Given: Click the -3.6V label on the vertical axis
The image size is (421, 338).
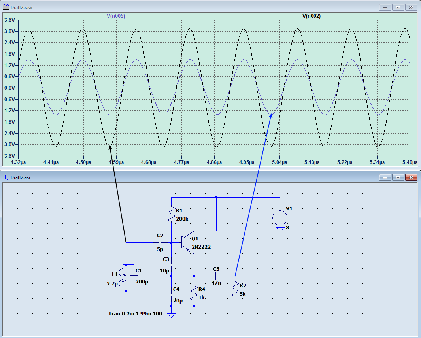Looking at the screenshot, I should click(9, 156).
